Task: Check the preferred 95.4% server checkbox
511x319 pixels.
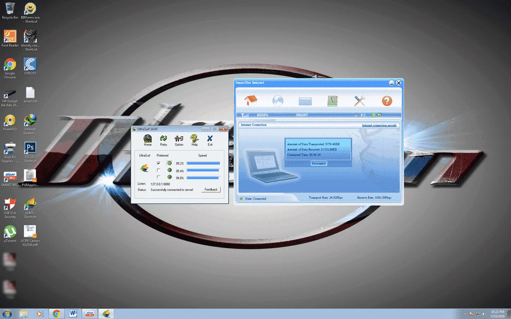Action: 158,170
